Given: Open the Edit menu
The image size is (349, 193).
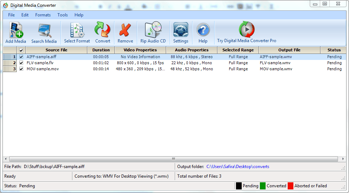Looking at the screenshot, I should (25, 15).
